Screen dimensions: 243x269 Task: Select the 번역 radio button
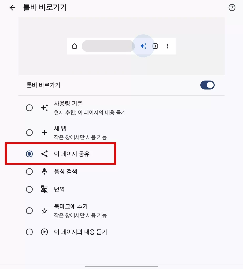29,189
